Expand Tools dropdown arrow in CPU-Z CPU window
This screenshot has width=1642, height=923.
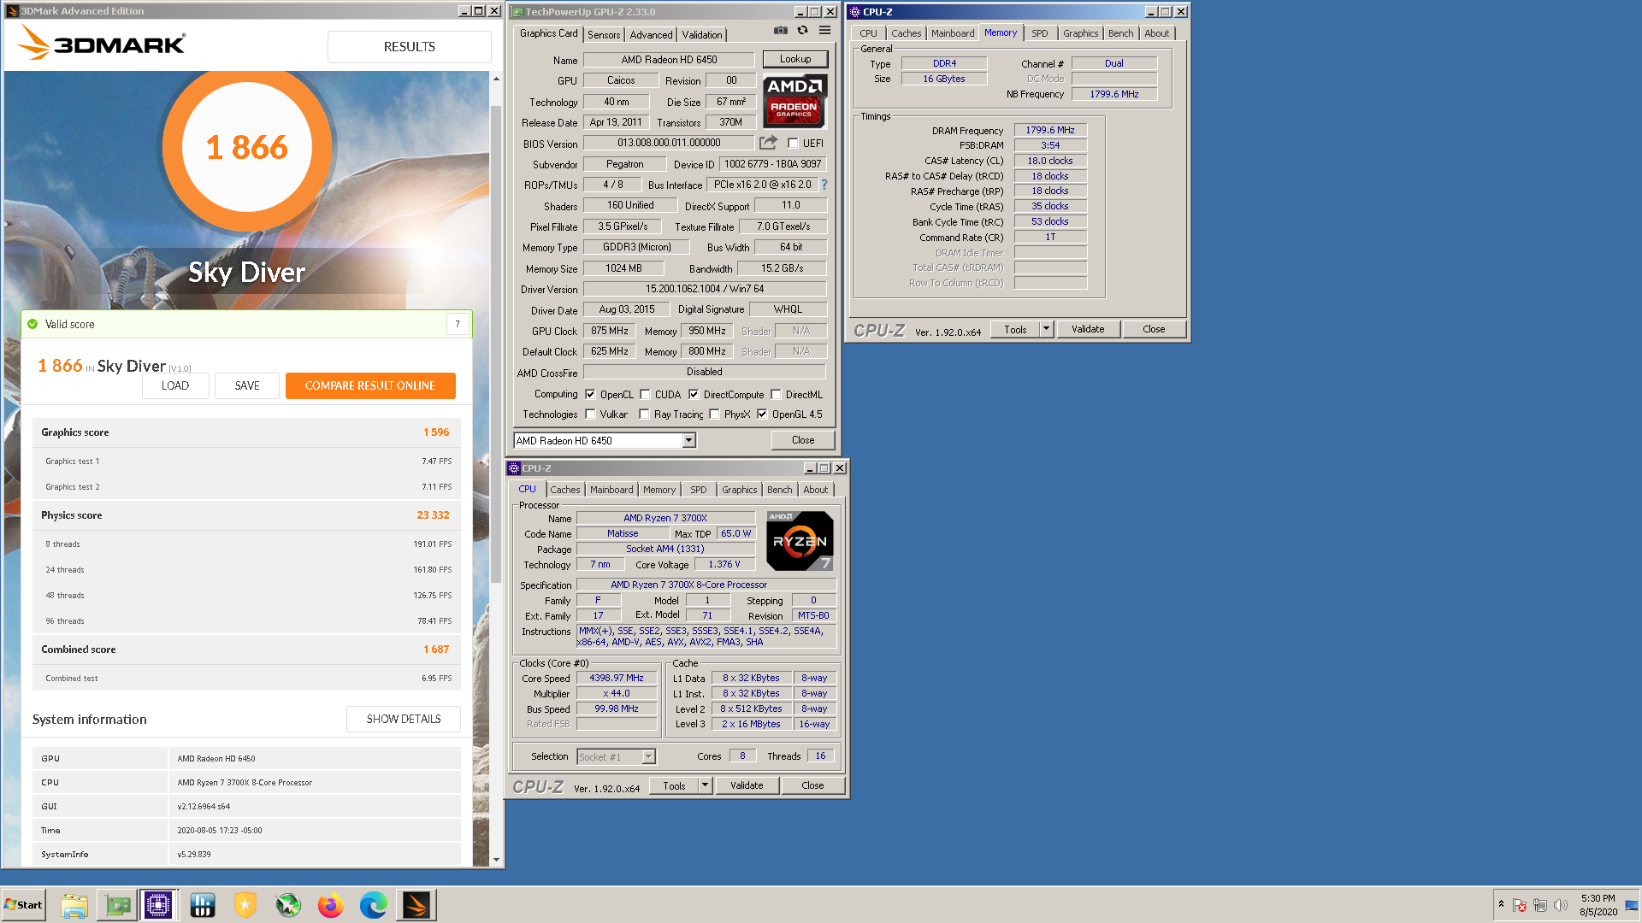(705, 785)
